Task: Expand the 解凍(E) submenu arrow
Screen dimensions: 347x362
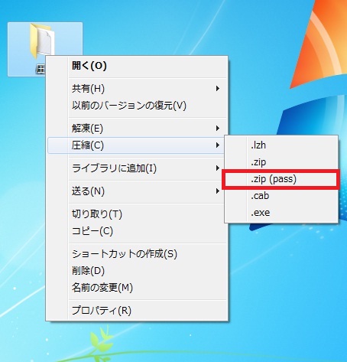Action: 217,128
